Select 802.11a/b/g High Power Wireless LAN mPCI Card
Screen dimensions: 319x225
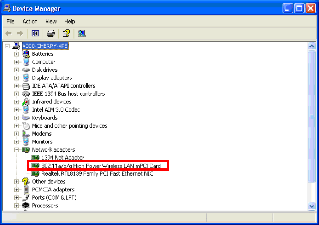click(101, 166)
